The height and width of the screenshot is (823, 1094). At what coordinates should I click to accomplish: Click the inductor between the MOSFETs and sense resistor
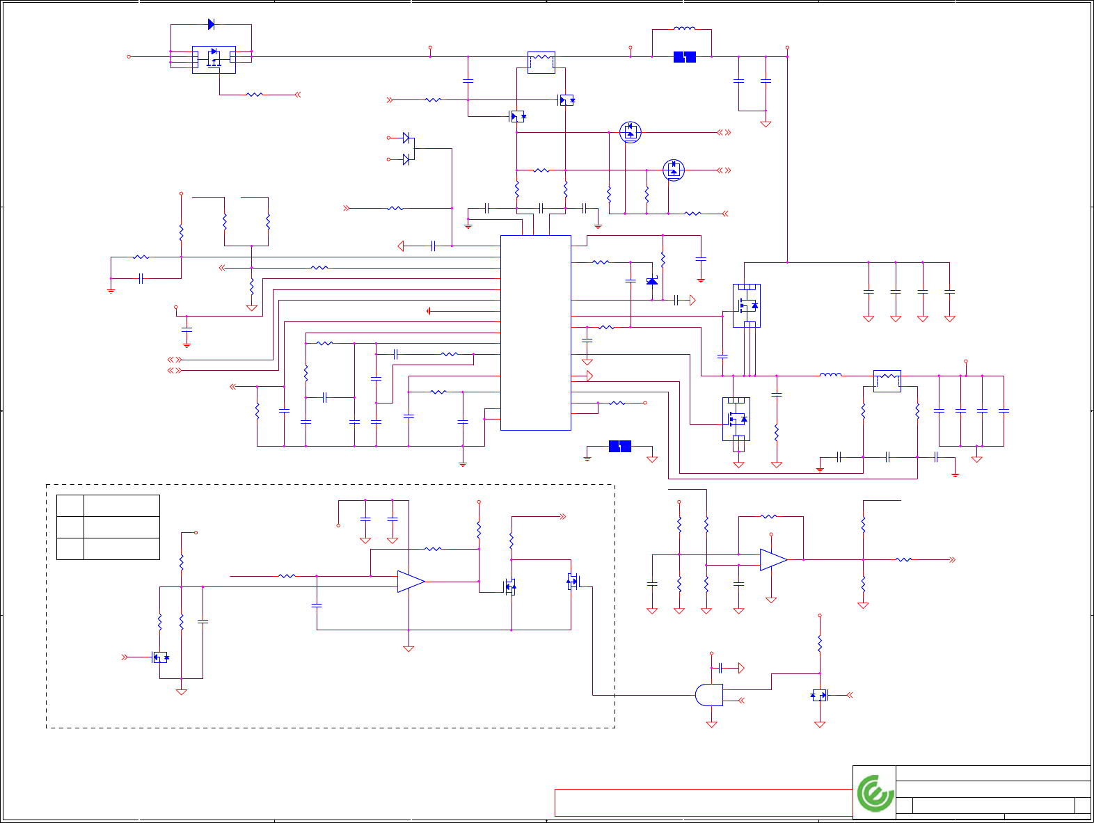(831, 375)
